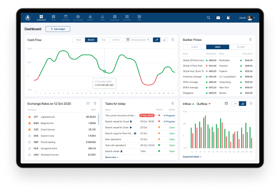The image size is (280, 192).
Task: Click the Expected dates link
Action: [192, 157]
